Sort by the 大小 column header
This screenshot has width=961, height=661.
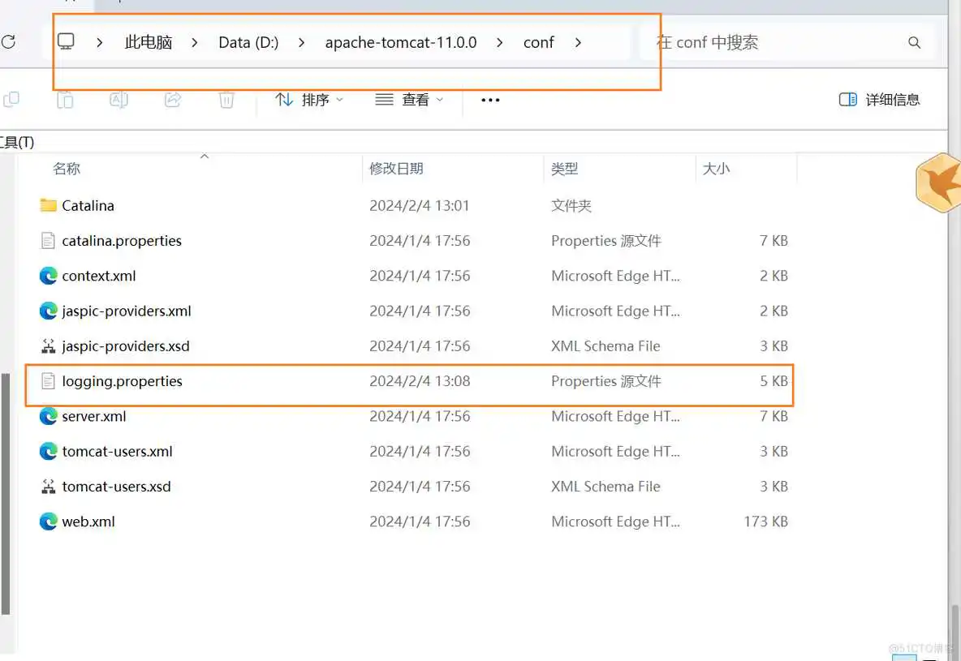716,169
